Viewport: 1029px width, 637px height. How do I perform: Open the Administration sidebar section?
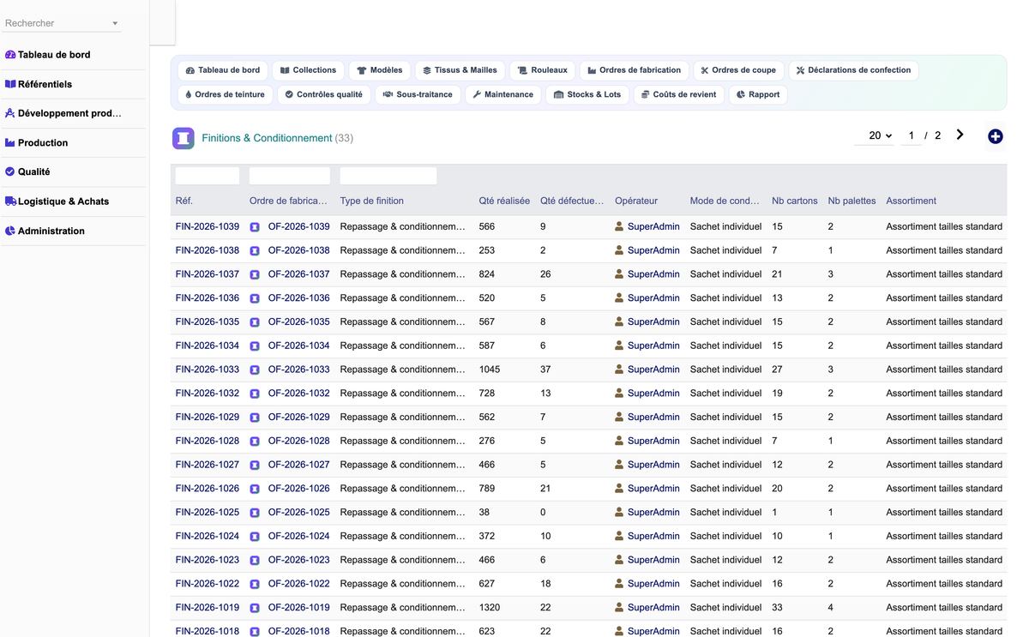tap(51, 231)
